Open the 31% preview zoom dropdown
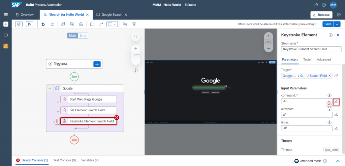The image size is (345, 166). click(x=269, y=42)
